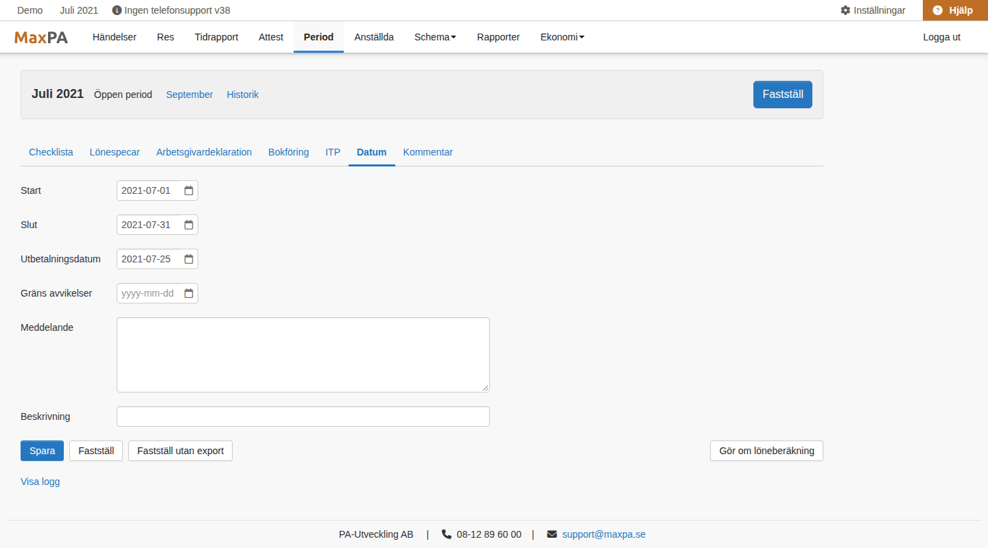Focus the Meddelande text area
Image resolution: width=988 pixels, height=548 pixels.
[303, 355]
